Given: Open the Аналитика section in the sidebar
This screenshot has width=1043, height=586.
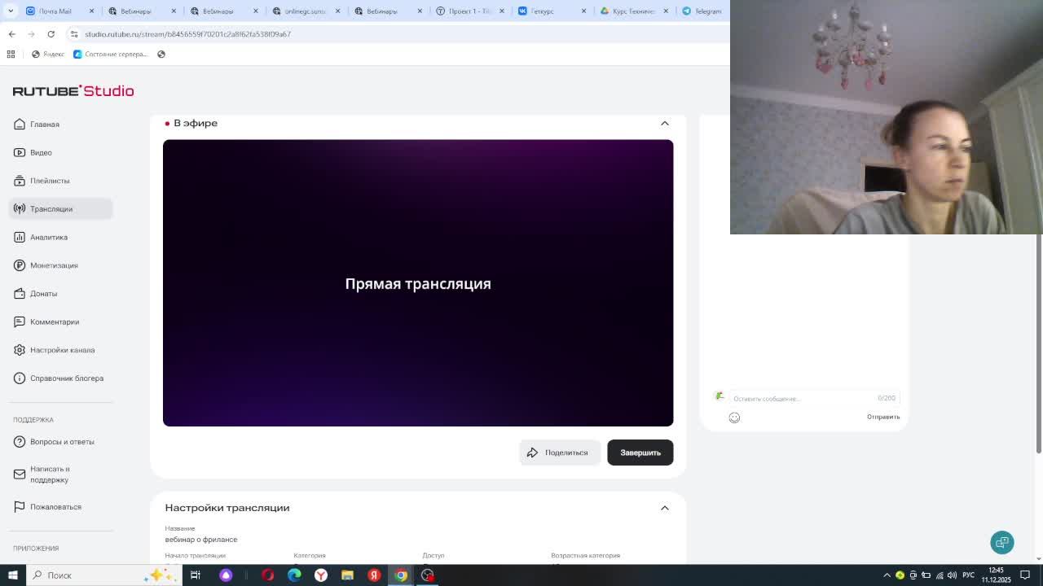Looking at the screenshot, I should (48, 237).
